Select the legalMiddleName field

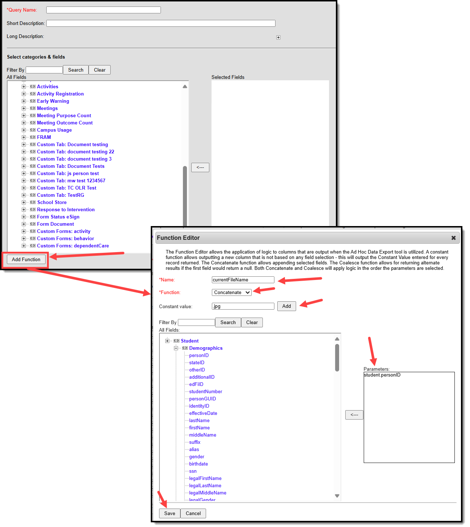click(208, 493)
